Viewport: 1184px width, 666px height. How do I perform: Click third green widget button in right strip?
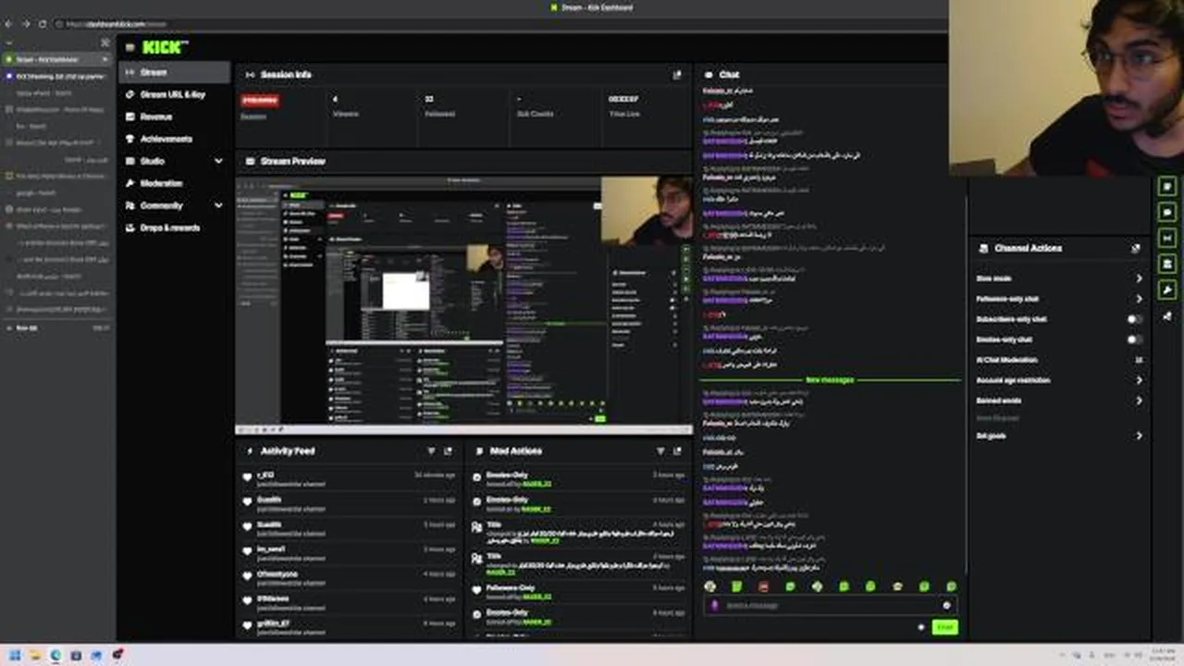pyautogui.click(x=1167, y=239)
